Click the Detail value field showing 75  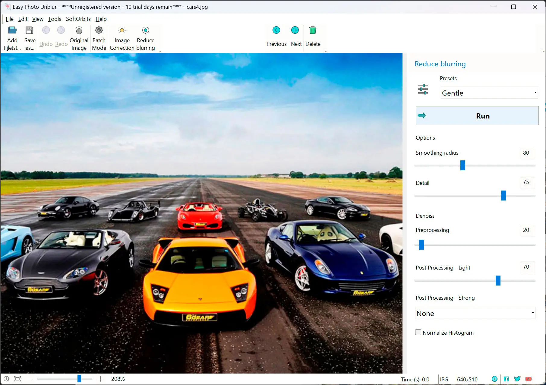point(527,182)
